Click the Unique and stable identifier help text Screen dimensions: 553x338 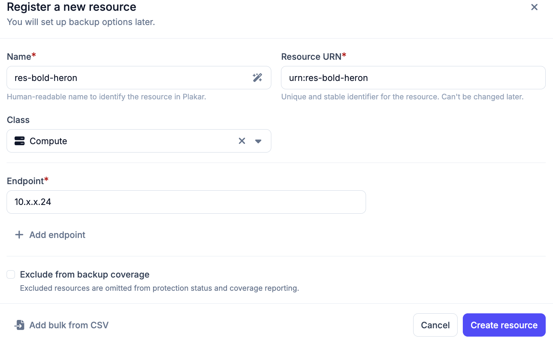402,97
